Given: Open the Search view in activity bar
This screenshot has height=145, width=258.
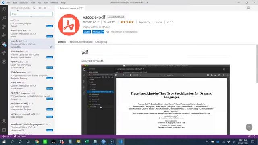Looking at the screenshot, I should [4, 18].
